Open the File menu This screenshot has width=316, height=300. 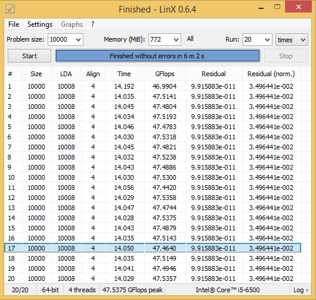point(14,24)
